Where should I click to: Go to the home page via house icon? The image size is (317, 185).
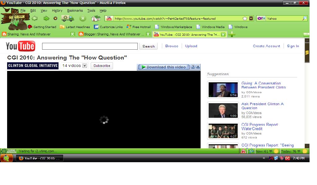tap(96, 18)
